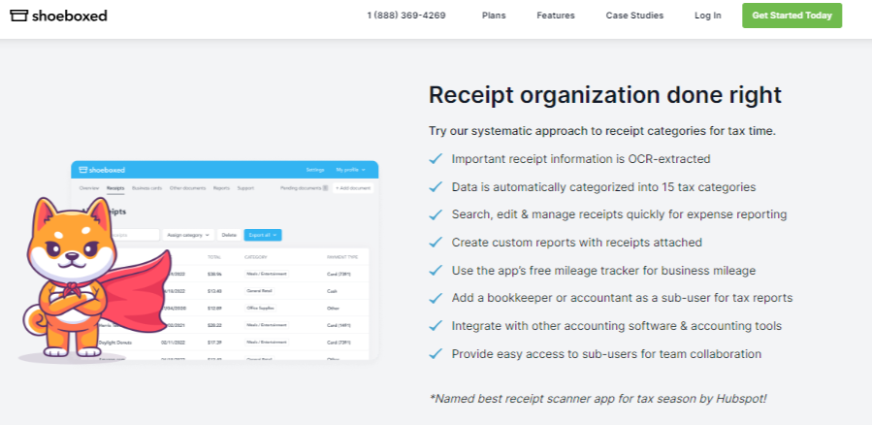872x425 pixels.
Task: Click the checkmark next to 'Provide easy access to sub-users'
Action: pos(436,354)
